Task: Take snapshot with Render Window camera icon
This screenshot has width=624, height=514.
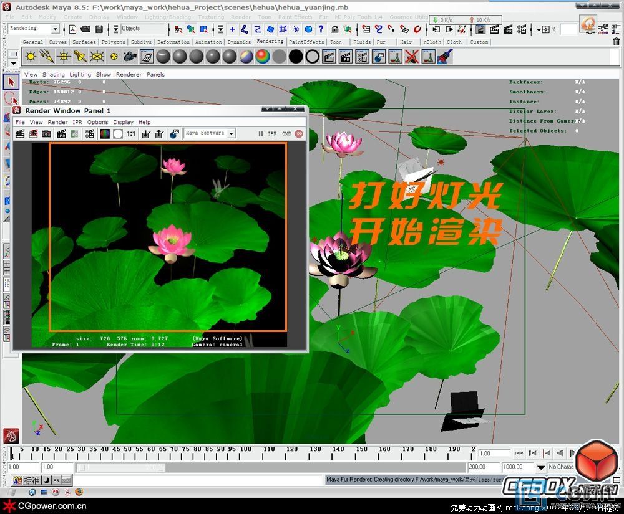Action: tap(47, 134)
